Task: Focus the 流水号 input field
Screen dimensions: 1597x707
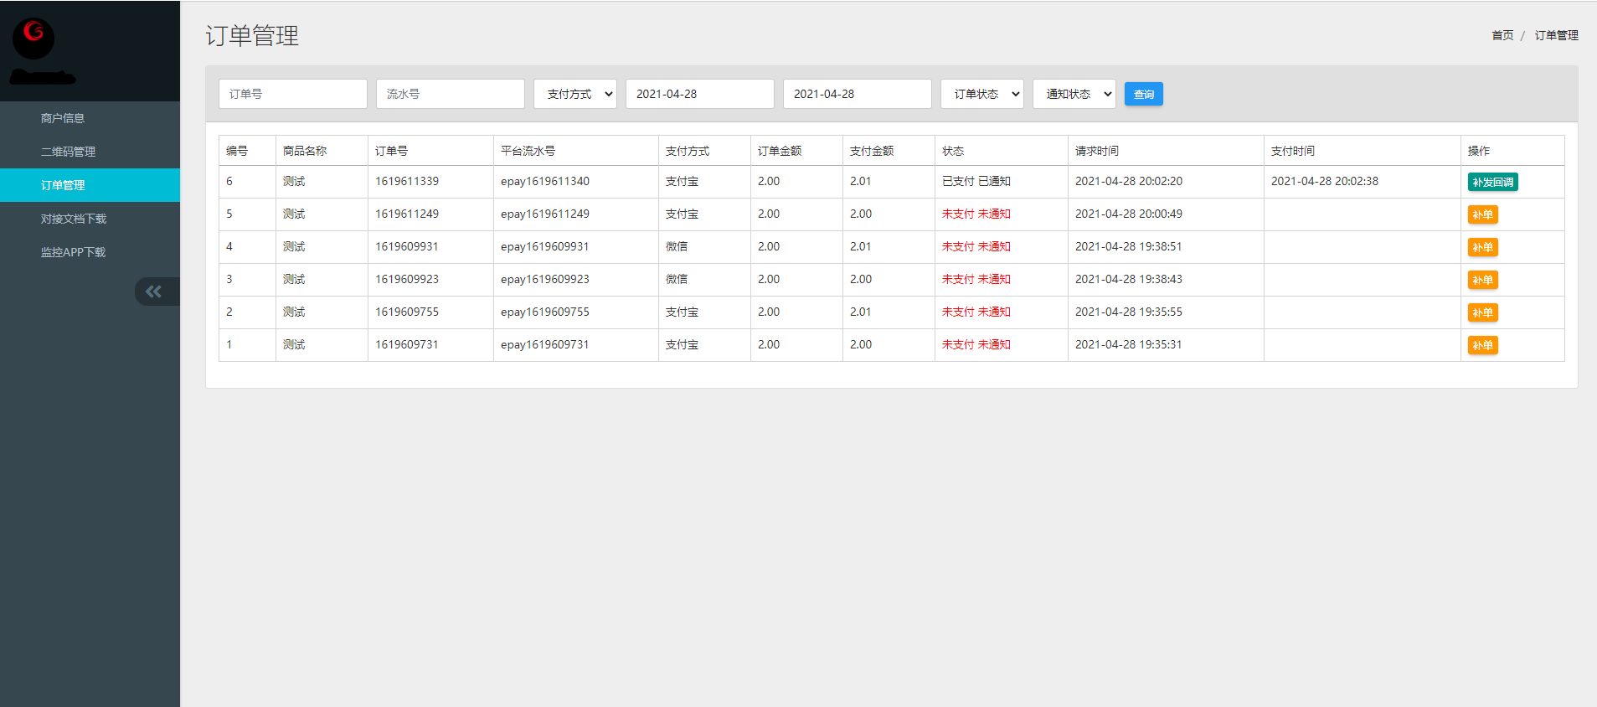Action: [450, 94]
